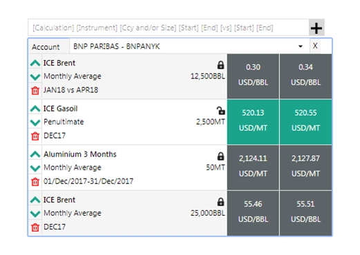Click the X beside the account dropdown
The height and width of the screenshot is (255, 360).
(x=315, y=46)
